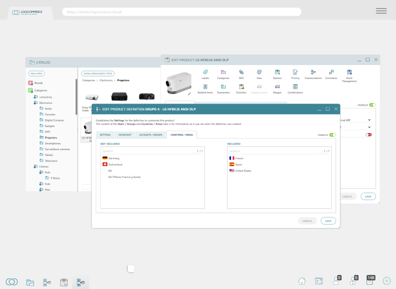The image size is (396, 289).
Task: Select the active product definition taskbar icon
Action: (81, 282)
